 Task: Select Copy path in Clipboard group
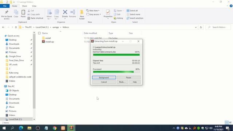point(33,15)
